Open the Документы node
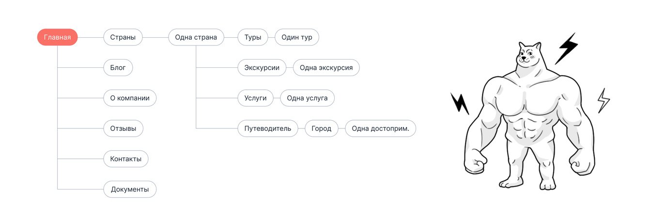Screen dimensions: 649x220 point(130,189)
